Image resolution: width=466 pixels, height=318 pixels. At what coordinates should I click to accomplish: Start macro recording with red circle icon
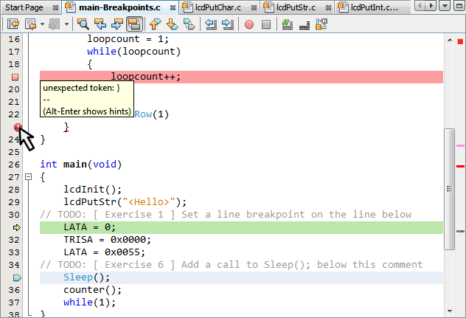pyautogui.click(x=248, y=24)
